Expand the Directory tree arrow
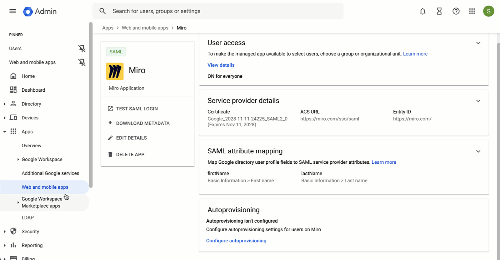 tap(5, 104)
